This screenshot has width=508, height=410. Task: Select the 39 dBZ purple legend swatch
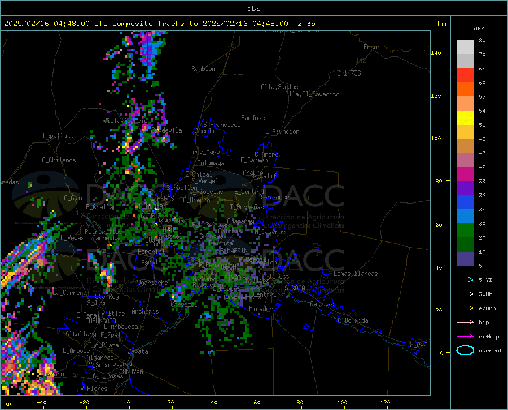click(465, 188)
